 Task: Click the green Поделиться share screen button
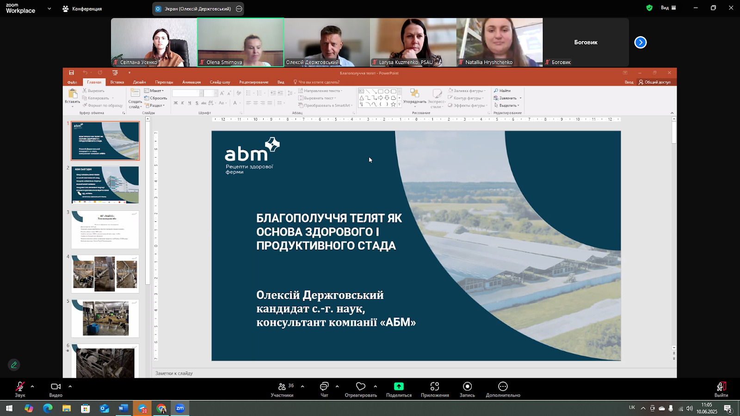[x=399, y=390]
